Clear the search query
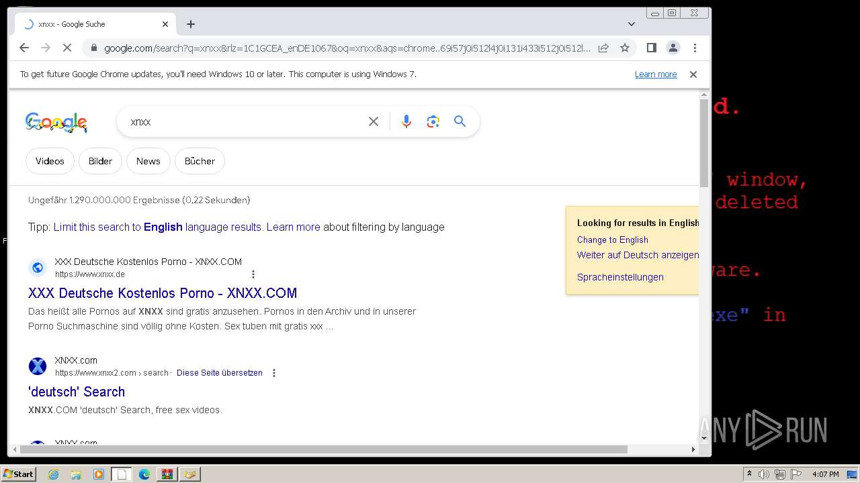The height and width of the screenshot is (483, 860). pyautogui.click(x=374, y=121)
